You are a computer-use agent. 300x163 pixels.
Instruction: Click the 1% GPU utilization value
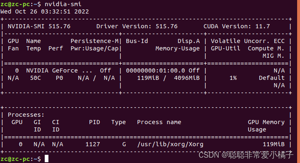point(233,78)
